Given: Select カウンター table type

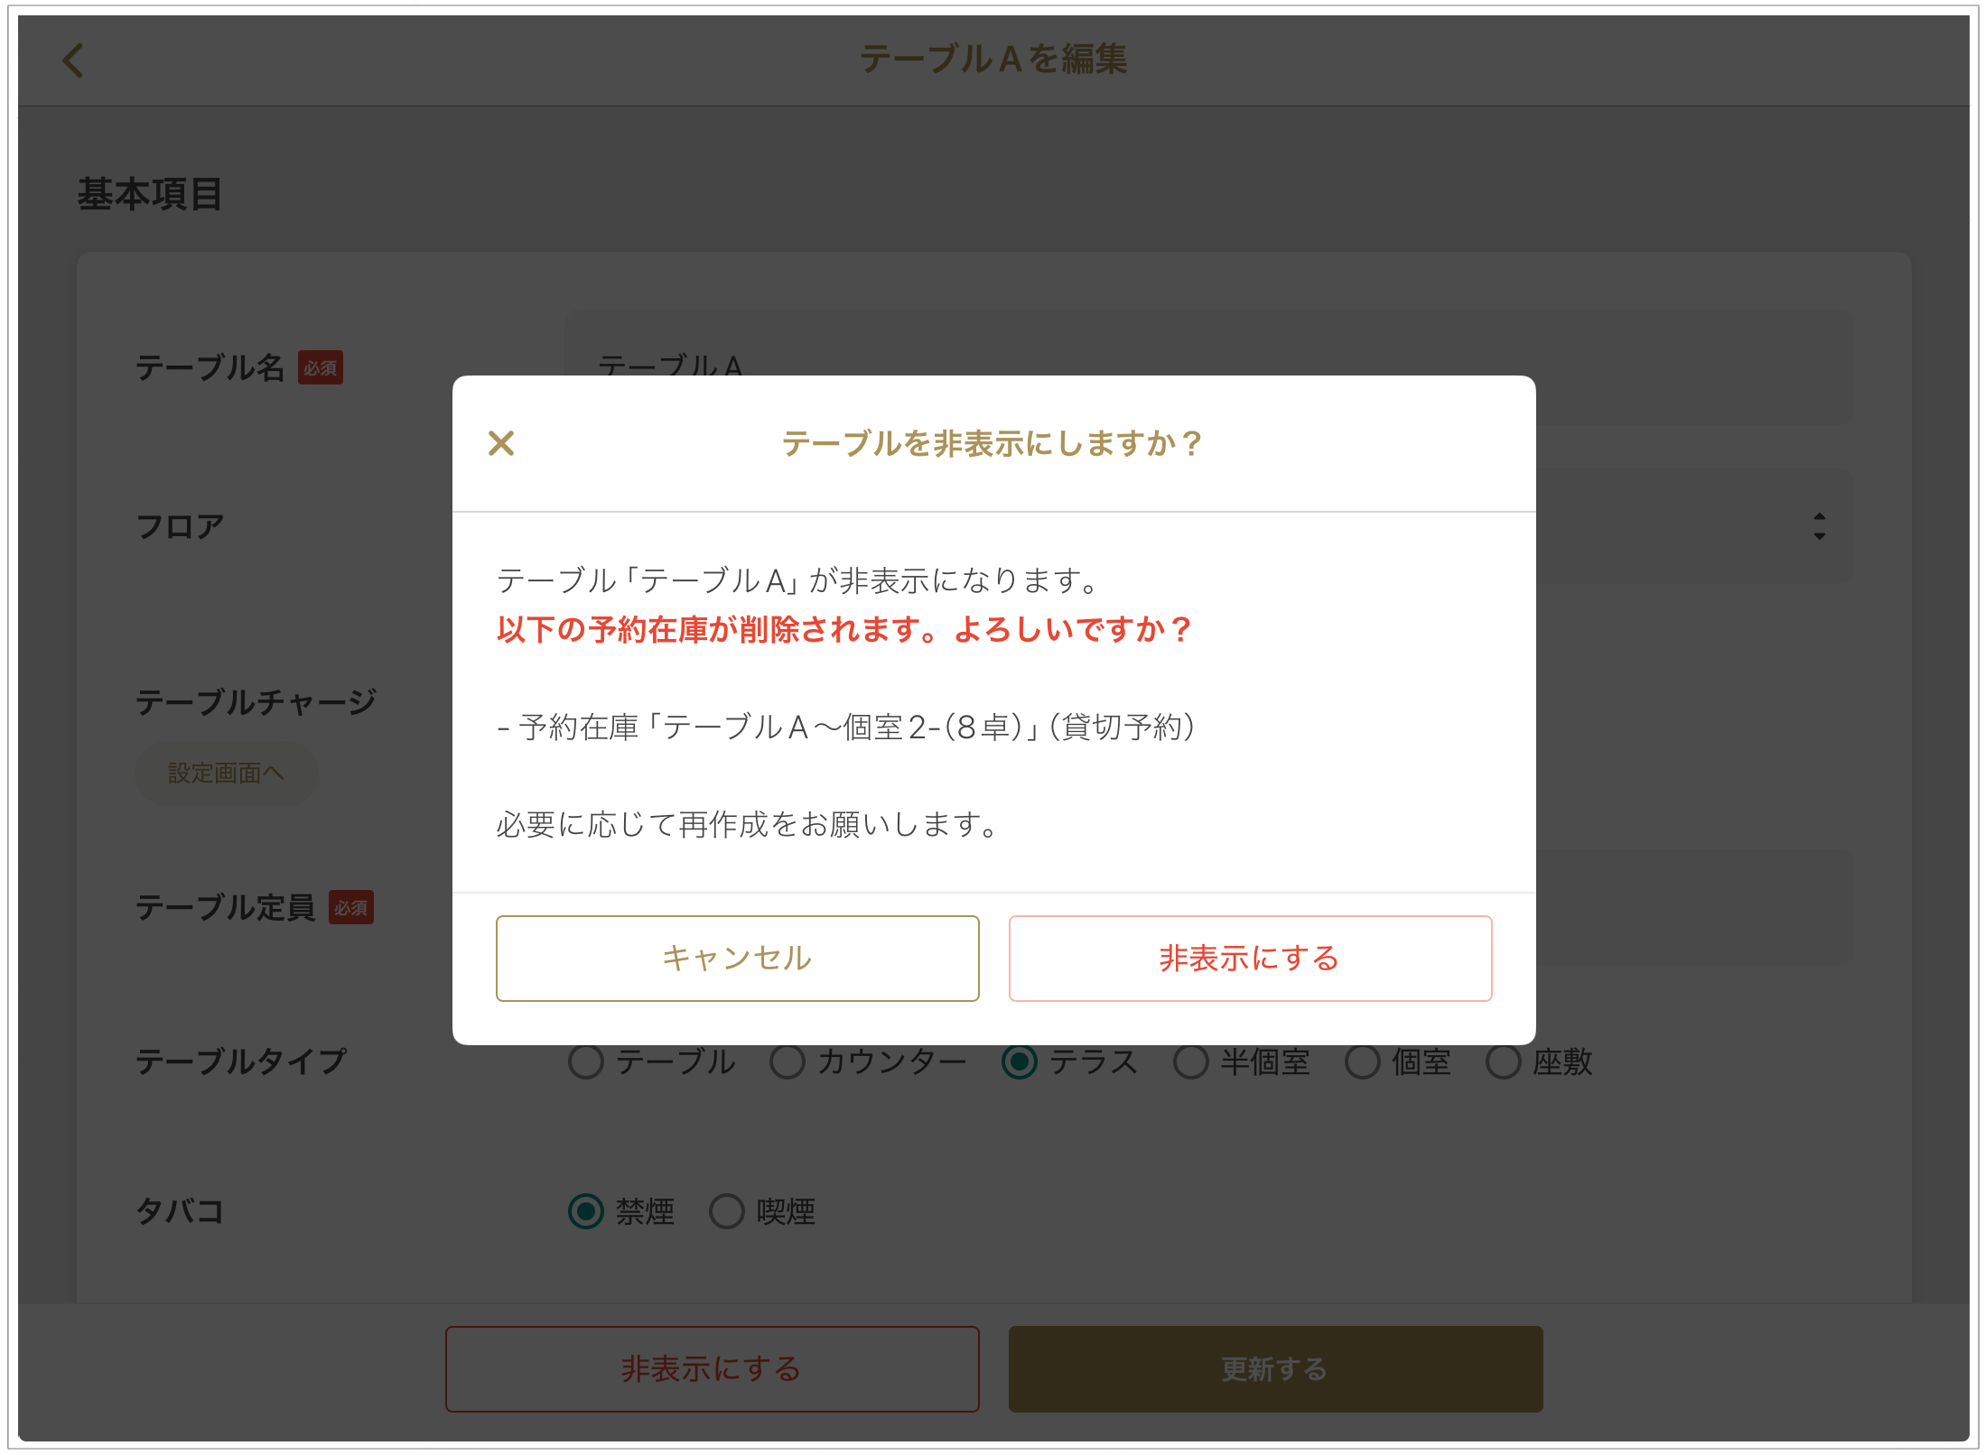Looking at the screenshot, I should pyautogui.click(x=787, y=1062).
